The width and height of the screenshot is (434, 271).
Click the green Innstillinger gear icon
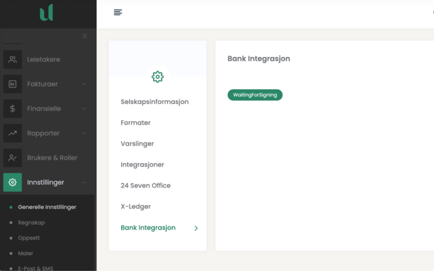pos(12,182)
